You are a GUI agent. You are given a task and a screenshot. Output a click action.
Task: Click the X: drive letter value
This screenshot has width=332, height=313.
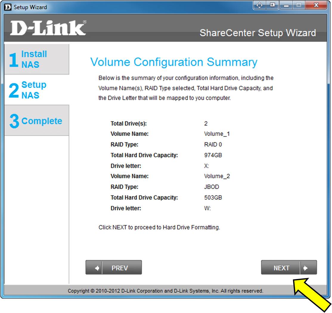207,166
